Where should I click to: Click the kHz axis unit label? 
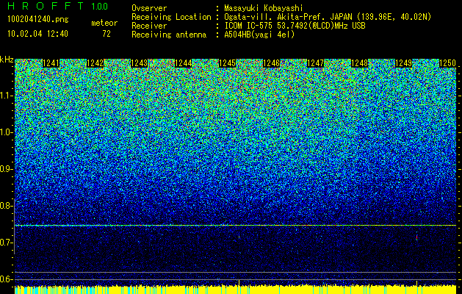tap(7, 60)
